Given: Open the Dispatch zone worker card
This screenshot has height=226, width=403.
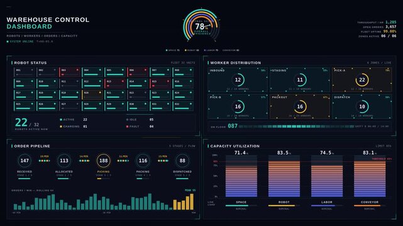Looking at the screenshot, I should tap(362, 107).
